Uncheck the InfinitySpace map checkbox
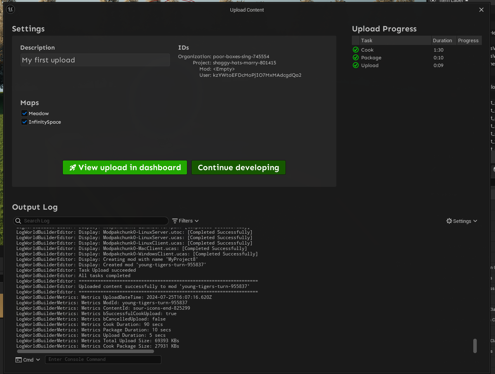The width and height of the screenshot is (495, 374). point(24,122)
